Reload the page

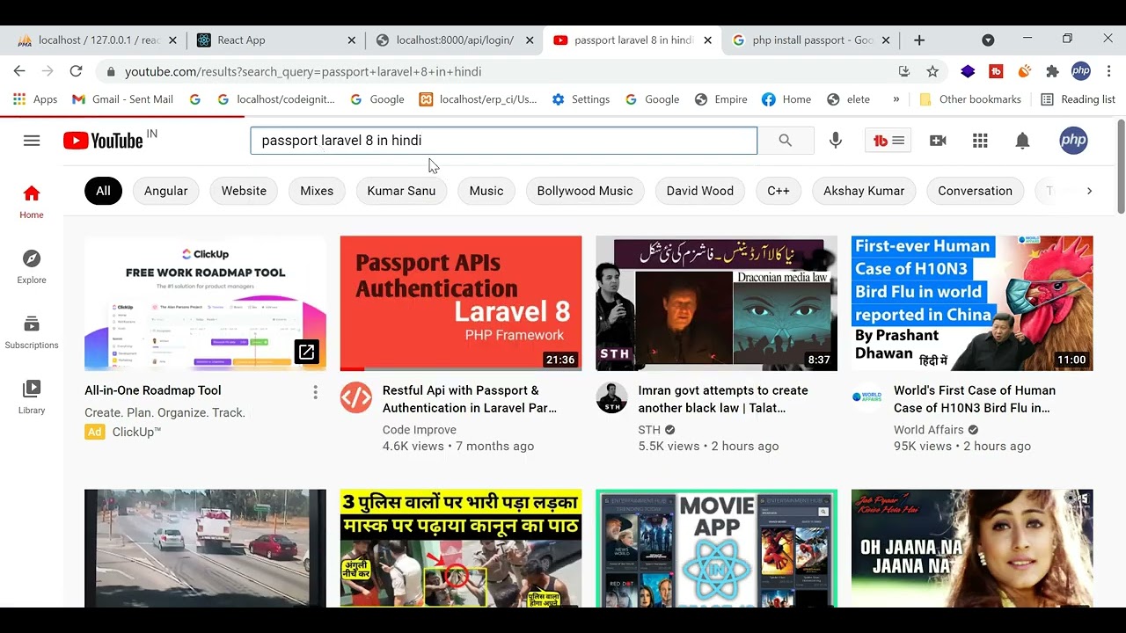coord(76,71)
